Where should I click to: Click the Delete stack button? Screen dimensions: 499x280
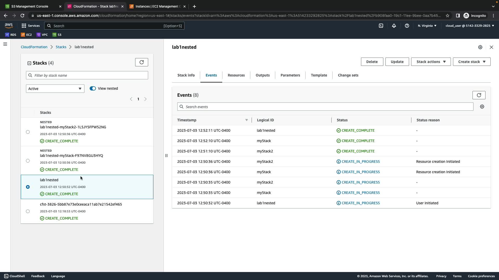[x=372, y=62]
